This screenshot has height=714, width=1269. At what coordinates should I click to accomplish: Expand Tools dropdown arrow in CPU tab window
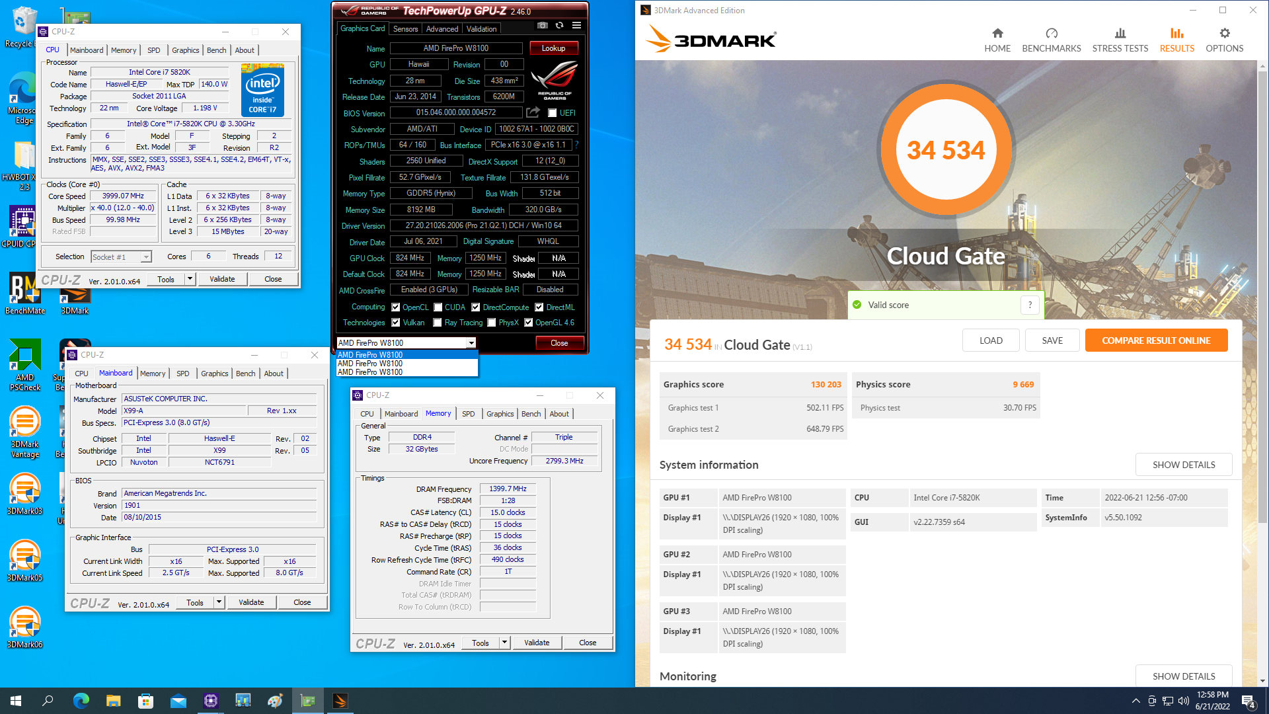pos(190,279)
